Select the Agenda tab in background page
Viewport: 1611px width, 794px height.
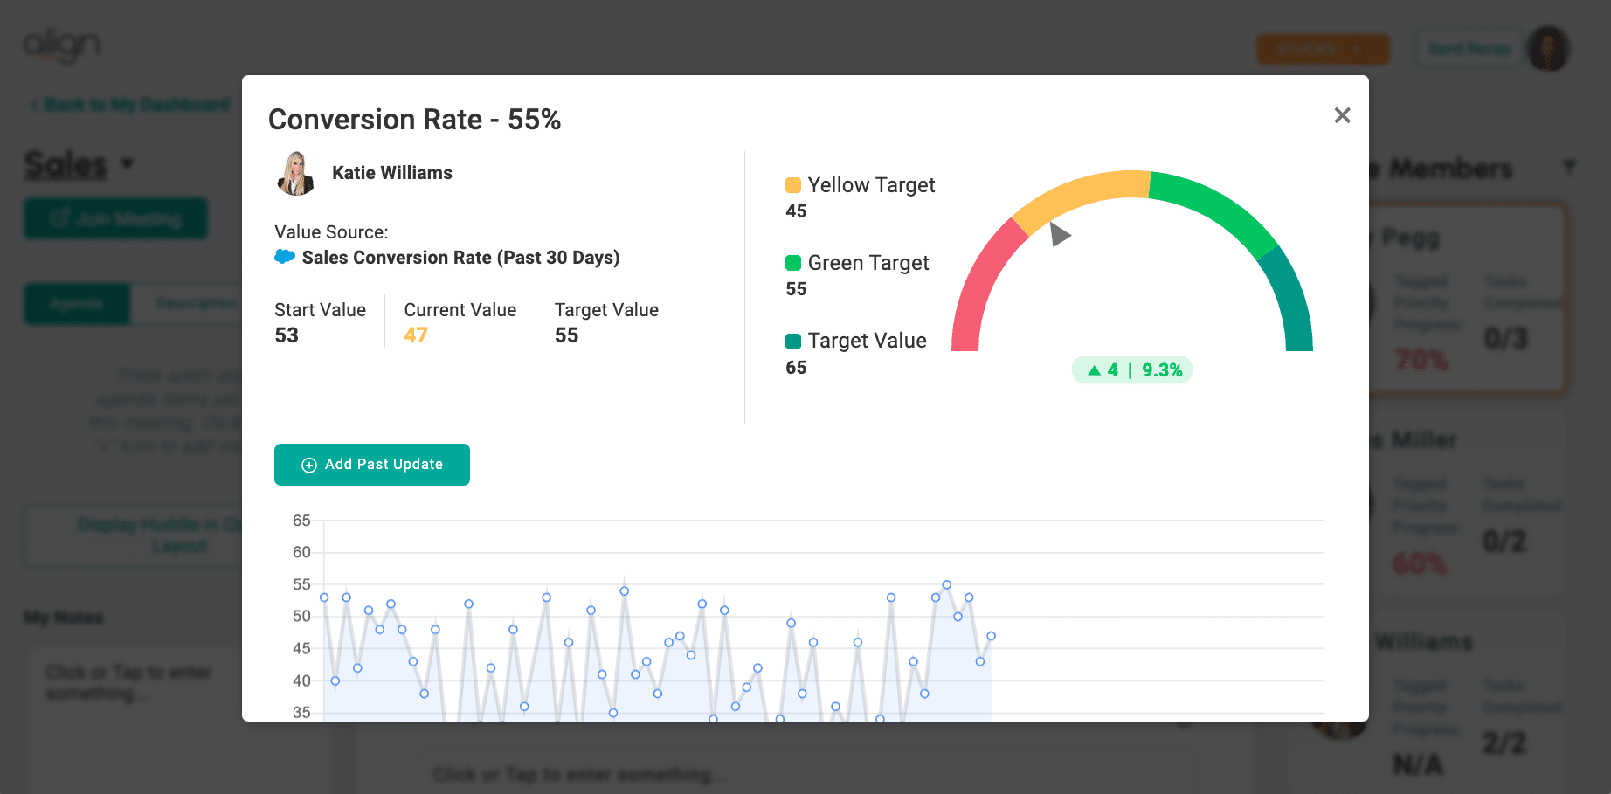point(77,303)
